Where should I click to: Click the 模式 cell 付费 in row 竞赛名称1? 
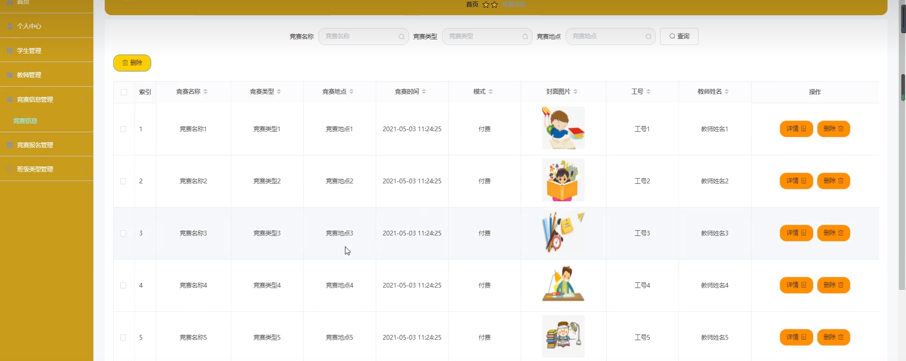pos(484,129)
